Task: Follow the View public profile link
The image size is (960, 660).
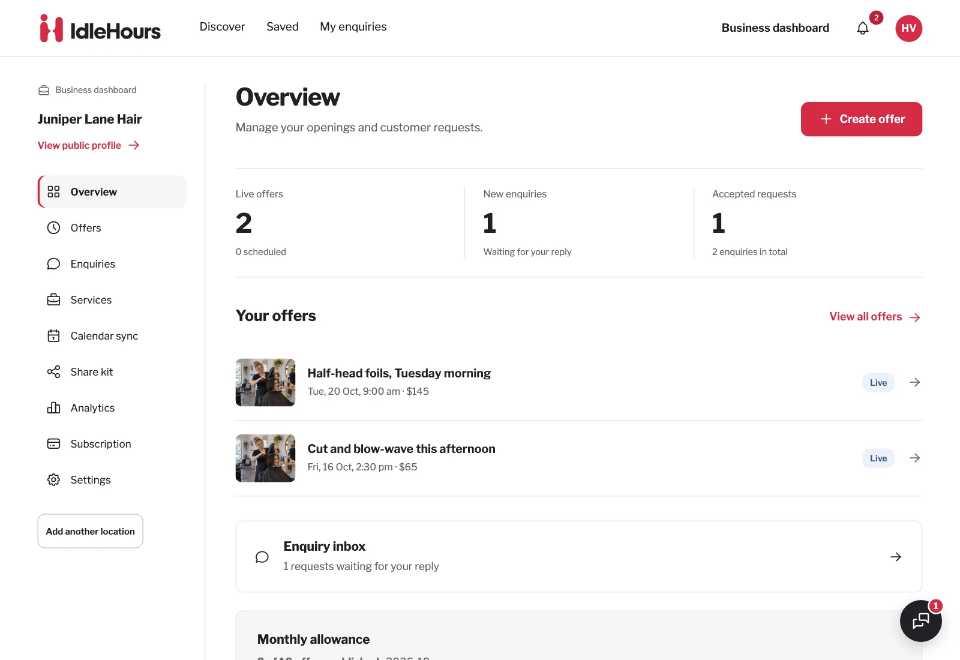Action: 89,145
